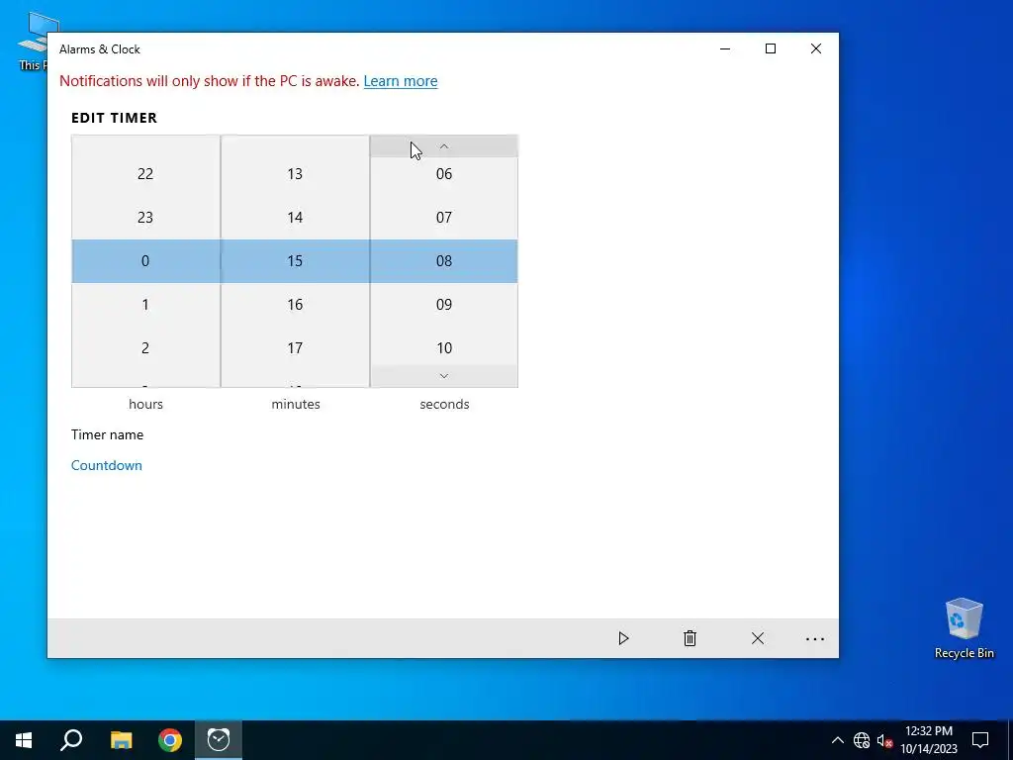Select 2 in the hours column
Screen dimensions: 1013x760
coord(145,347)
